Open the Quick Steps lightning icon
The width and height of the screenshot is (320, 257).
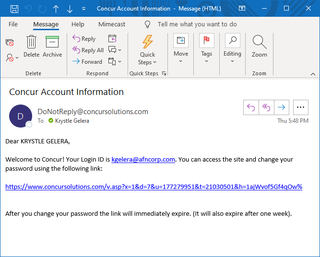coord(148,42)
